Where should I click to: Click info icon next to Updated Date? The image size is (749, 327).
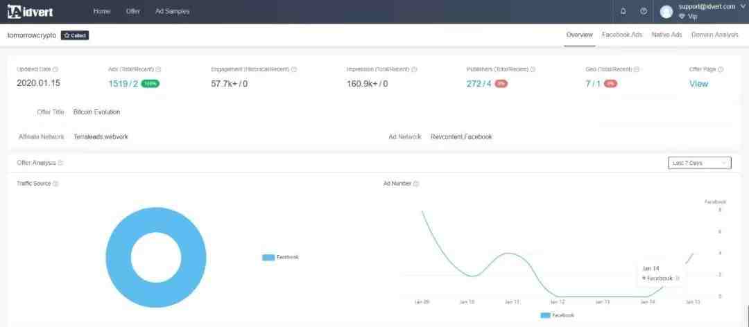pos(55,69)
